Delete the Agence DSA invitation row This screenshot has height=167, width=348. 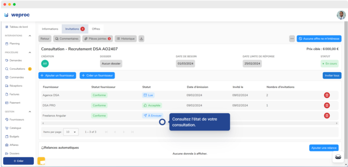327,95
